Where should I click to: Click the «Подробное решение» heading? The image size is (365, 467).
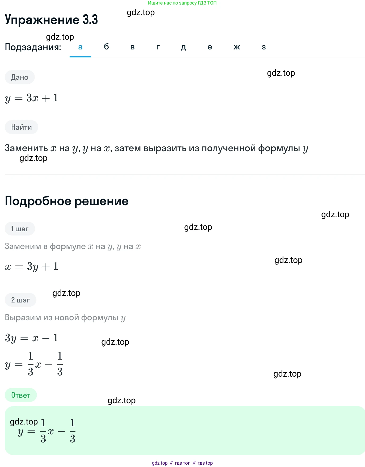[67, 201]
